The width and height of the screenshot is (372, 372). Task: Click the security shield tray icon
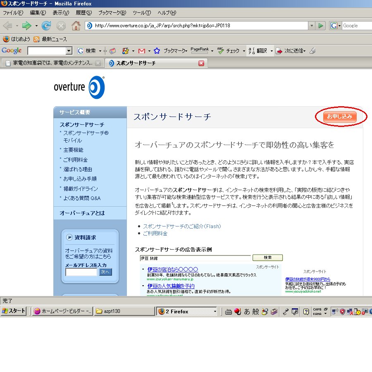point(342,312)
